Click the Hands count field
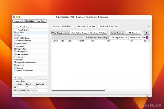164x109 pixels. coord(21,87)
